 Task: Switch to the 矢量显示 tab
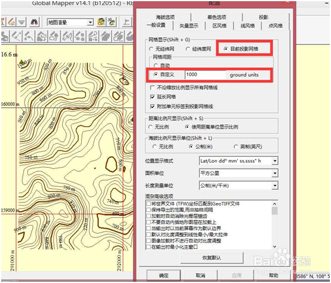[x=189, y=25]
